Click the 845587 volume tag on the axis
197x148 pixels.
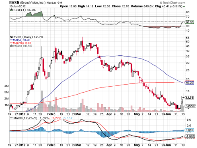pyautogui.click(x=190, y=106)
